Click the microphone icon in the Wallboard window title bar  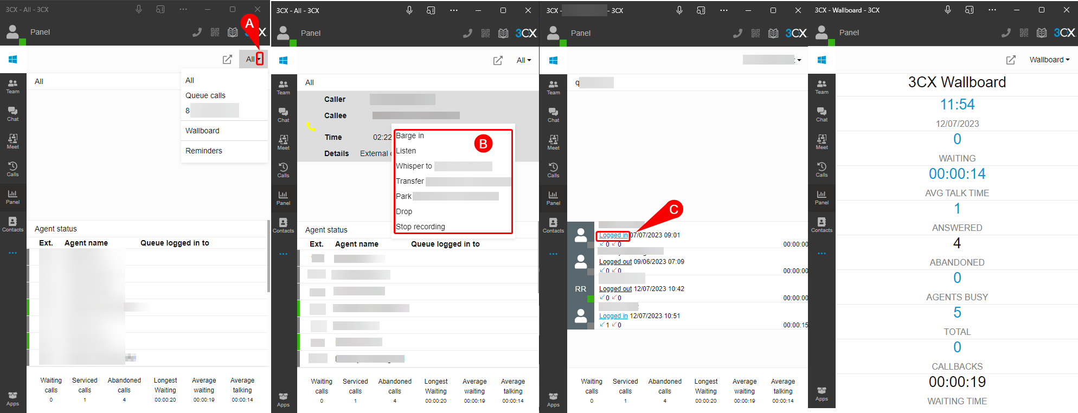pyautogui.click(x=948, y=10)
